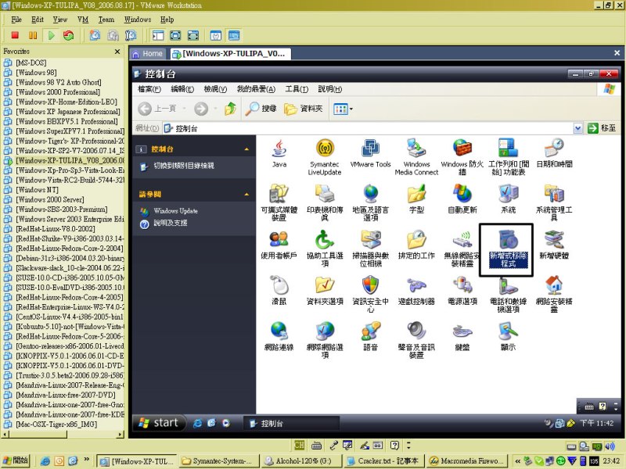
Task: Open 系統 system icon
Action: (x=508, y=194)
